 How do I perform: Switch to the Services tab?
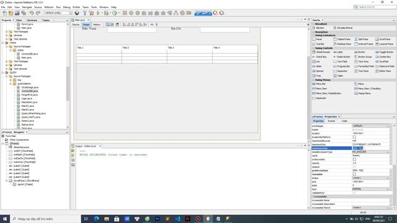pyautogui.click(x=32, y=20)
